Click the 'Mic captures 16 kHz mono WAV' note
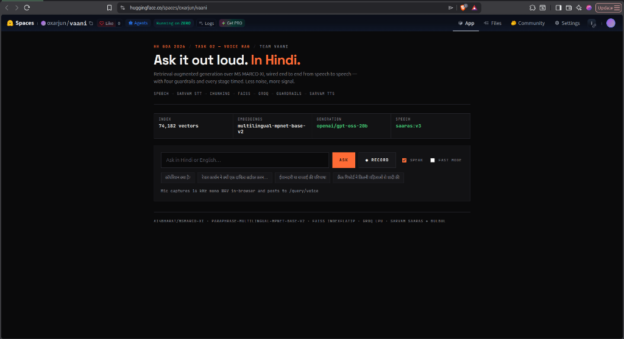This screenshot has height=339, width=624. [x=239, y=190]
